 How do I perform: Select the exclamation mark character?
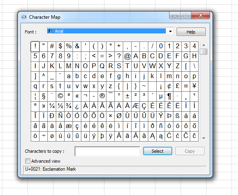(35, 46)
